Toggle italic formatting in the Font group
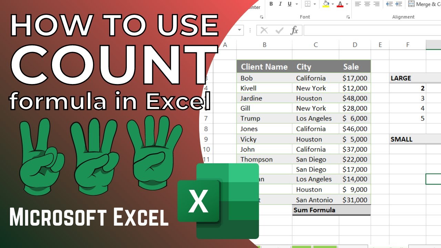Viewport: 441px width, 248px height. [x=280, y=4]
